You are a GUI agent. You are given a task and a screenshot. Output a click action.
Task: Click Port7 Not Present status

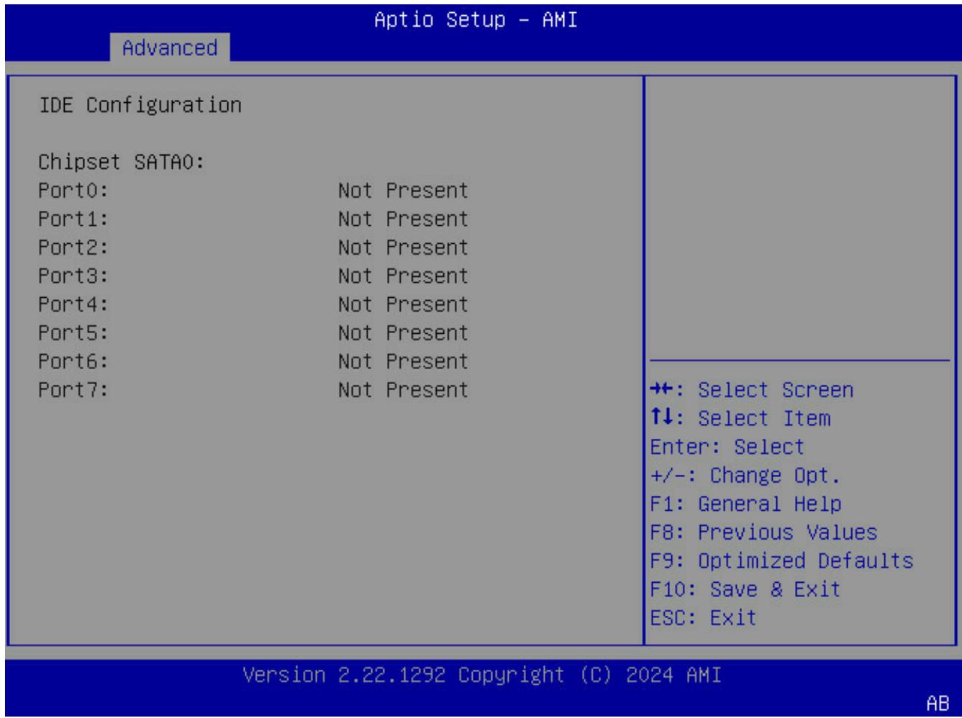pyautogui.click(x=403, y=390)
